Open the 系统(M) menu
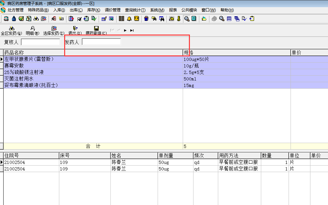 pos(157,10)
